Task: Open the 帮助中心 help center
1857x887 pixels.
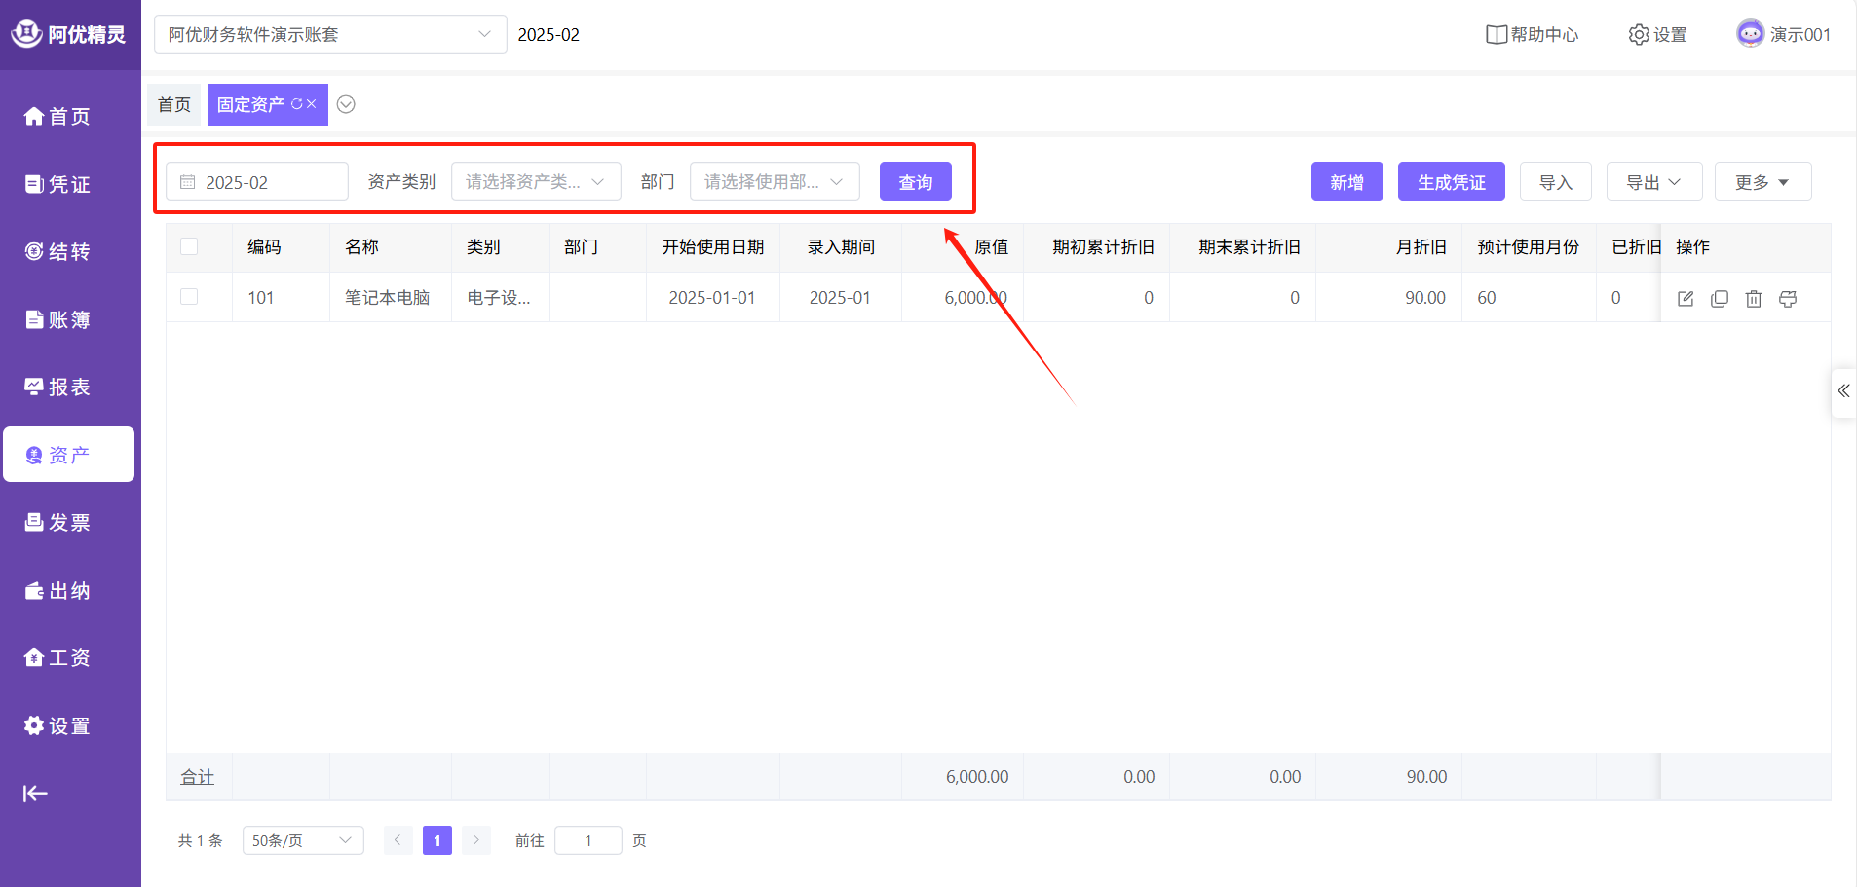Action: click(1532, 35)
